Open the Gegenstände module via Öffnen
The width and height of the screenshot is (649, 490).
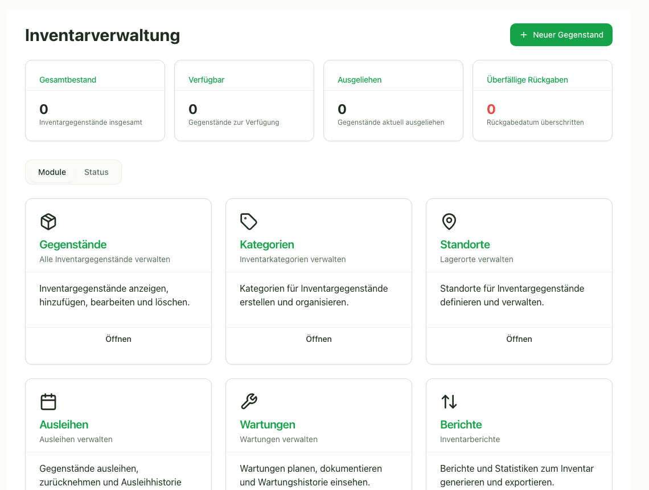[x=118, y=339]
